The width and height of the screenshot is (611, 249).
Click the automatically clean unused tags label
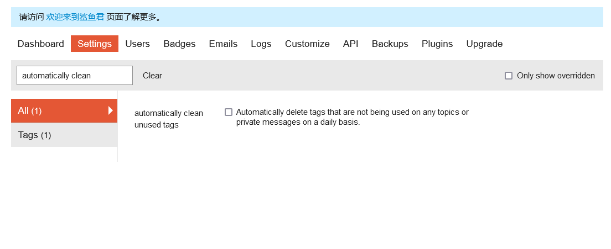tap(169, 119)
